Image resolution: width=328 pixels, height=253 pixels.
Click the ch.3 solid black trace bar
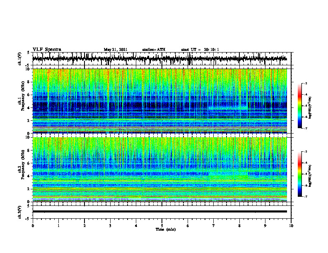[159, 212]
